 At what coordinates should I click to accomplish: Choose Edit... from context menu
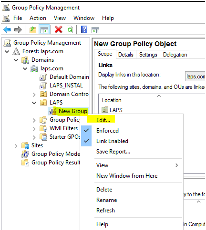click(x=132, y=120)
